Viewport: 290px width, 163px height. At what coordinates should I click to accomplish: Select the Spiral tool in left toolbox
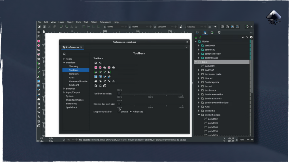tap(39, 59)
